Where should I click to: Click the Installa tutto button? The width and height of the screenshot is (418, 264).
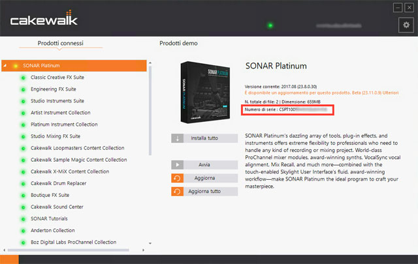pyautogui.click(x=204, y=138)
